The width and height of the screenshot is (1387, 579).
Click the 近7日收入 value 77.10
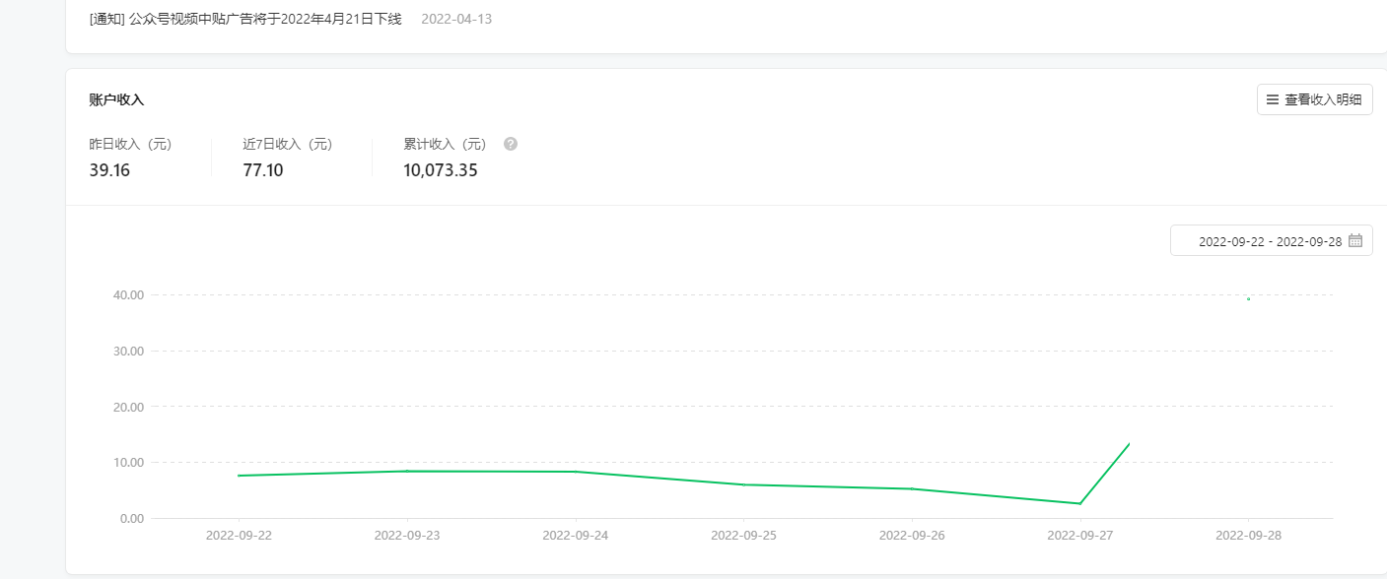coord(263,170)
